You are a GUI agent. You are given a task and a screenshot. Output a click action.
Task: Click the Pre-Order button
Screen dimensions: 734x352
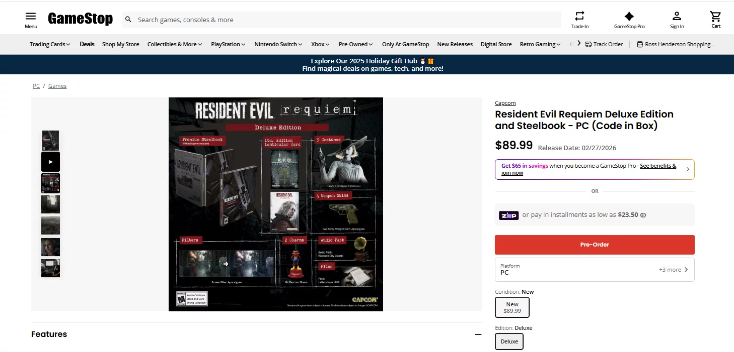pyautogui.click(x=595, y=245)
